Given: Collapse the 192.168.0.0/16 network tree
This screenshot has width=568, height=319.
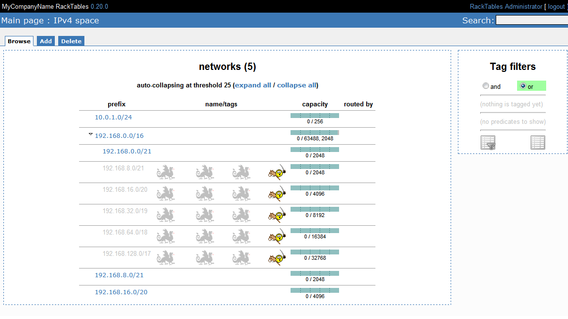Looking at the screenshot, I should pyautogui.click(x=91, y=134).
